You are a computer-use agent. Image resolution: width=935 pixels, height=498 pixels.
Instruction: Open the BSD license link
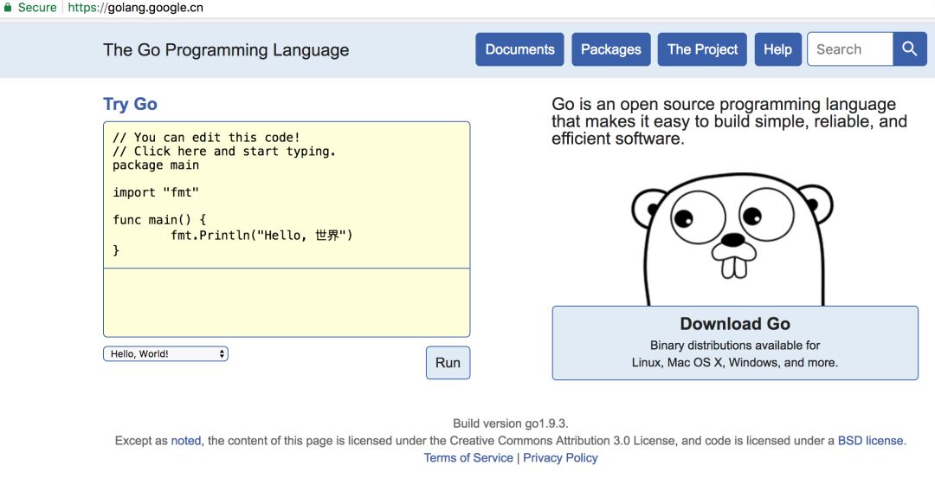tap(871, 441)
